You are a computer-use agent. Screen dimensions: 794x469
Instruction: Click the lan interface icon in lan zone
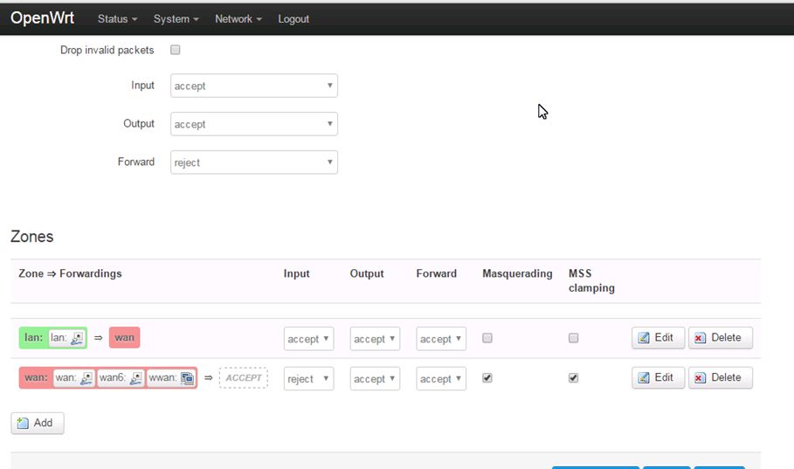point(77,338)
